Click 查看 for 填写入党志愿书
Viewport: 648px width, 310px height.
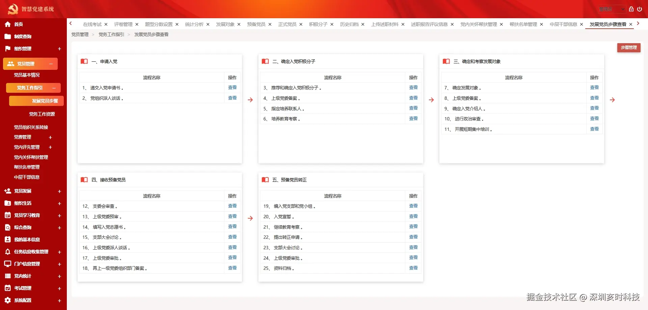coord(232,226)
